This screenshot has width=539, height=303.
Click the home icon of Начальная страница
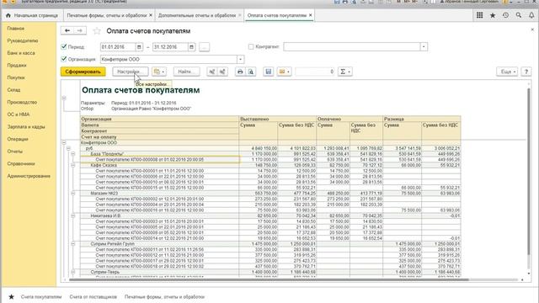coord(8,15)
